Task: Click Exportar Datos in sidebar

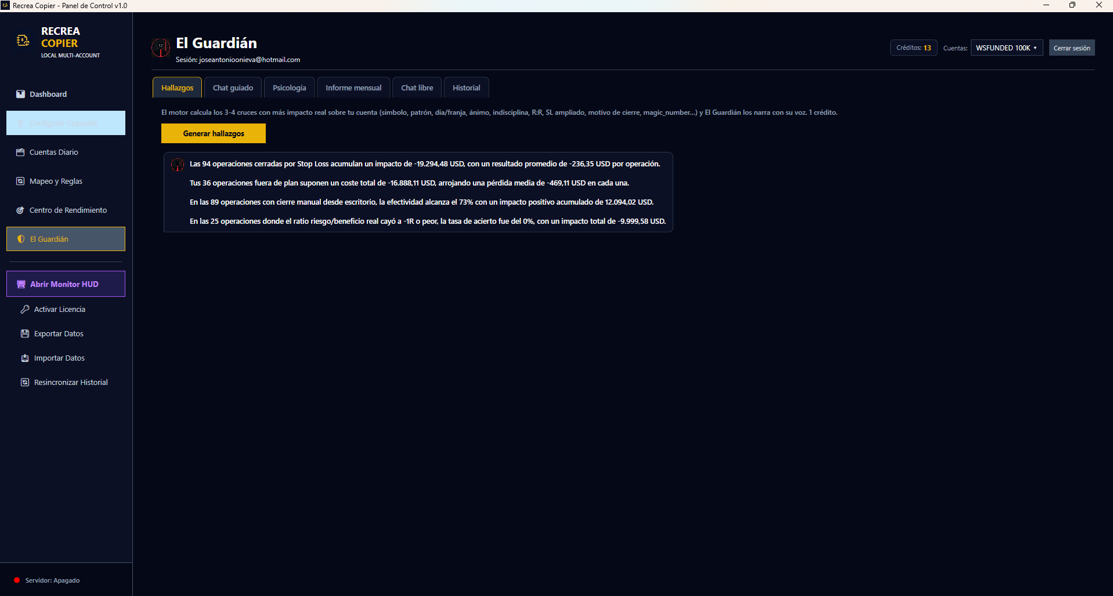Action: (x=66, y=333)
